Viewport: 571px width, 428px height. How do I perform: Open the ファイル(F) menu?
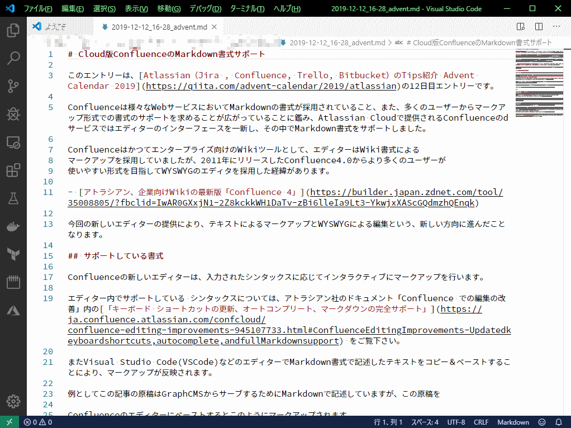coord(38,8)
